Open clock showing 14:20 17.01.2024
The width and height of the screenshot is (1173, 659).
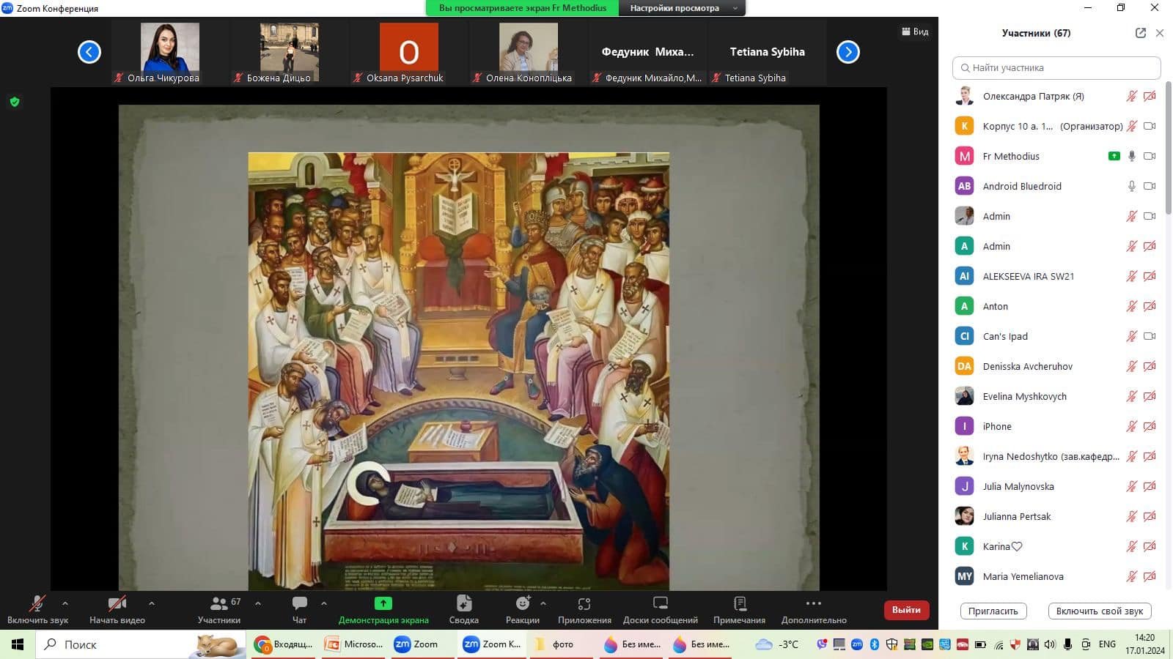[x=1145, y=644]
